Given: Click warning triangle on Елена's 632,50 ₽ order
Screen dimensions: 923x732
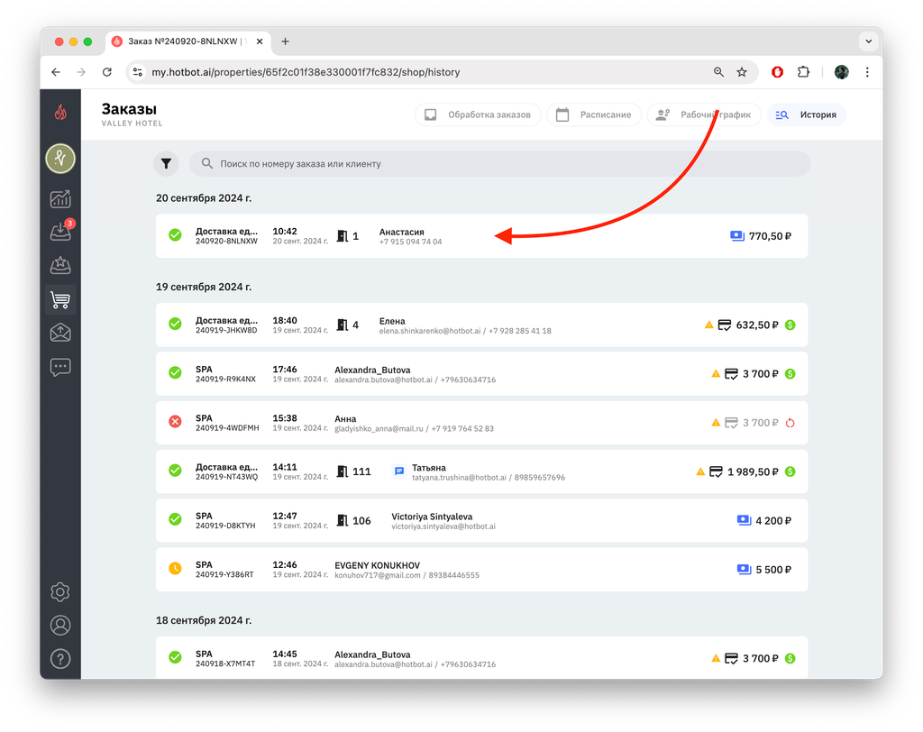Looking at the screenshot, I should pos(708,325).
